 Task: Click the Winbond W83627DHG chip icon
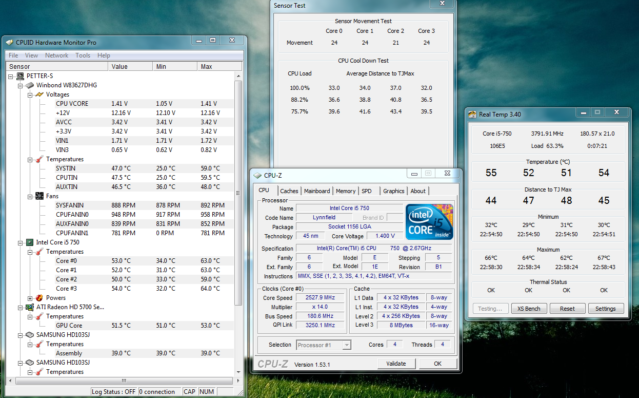click(30, 85)
